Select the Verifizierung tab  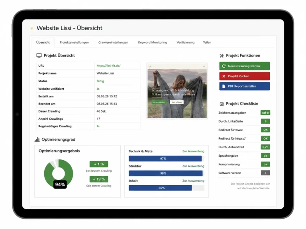pyautogui.click(x=186, y=43)
